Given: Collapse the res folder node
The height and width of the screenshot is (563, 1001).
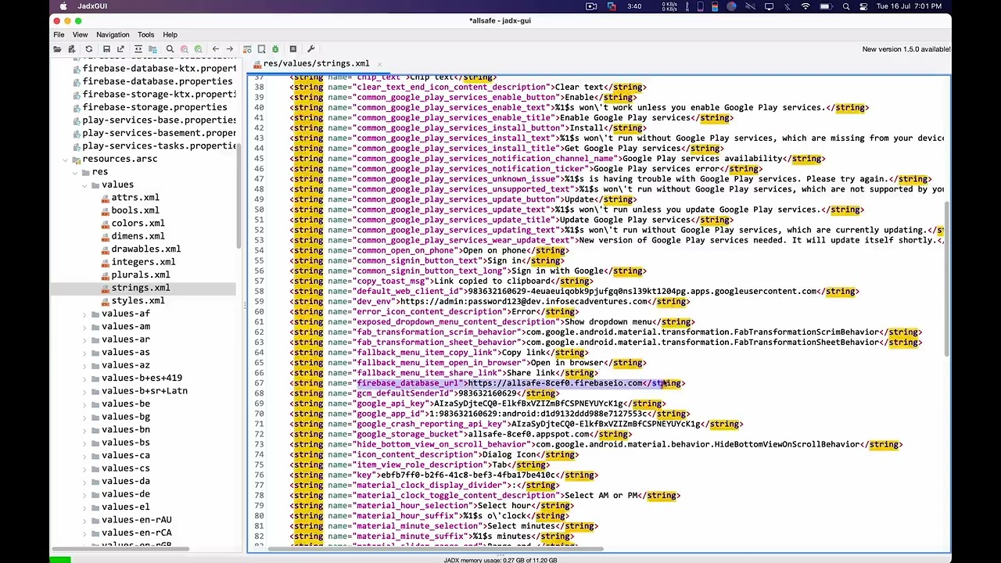Looking at the screenshot, I should pyautogui.click(x=75, y=172).
